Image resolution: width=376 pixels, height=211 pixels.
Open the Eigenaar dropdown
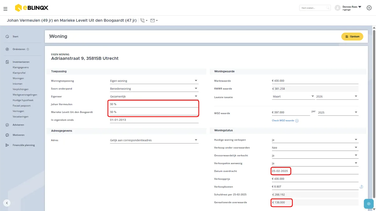pyautogui.click(x=154, y=96)
